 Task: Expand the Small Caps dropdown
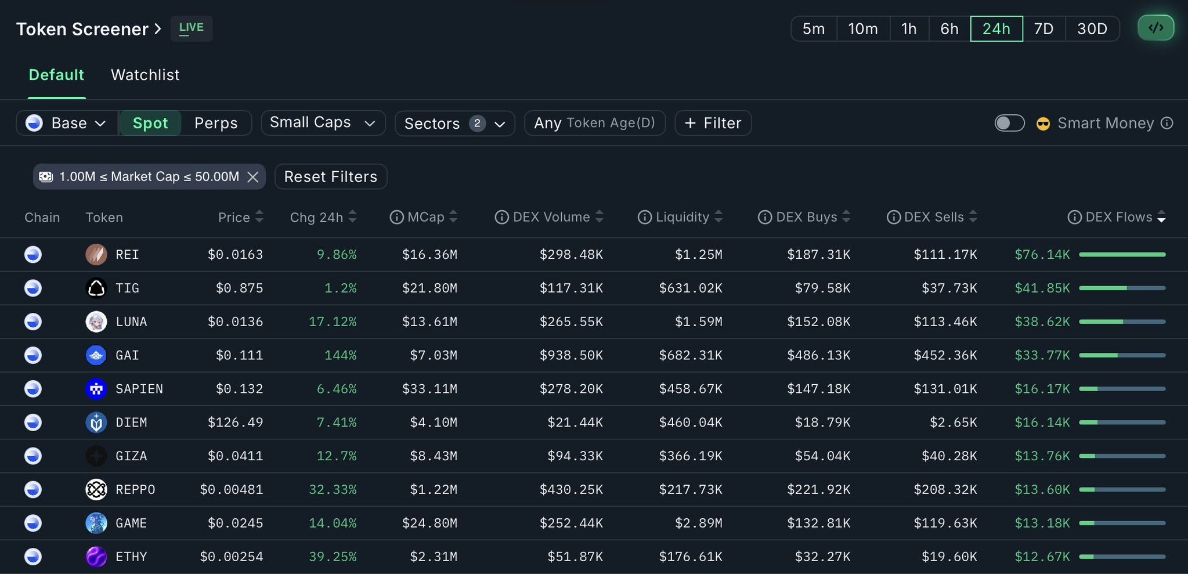323,123
